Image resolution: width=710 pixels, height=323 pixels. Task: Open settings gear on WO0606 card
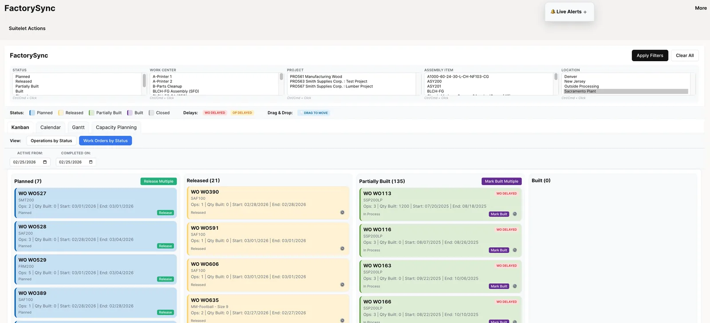point(342,285)
